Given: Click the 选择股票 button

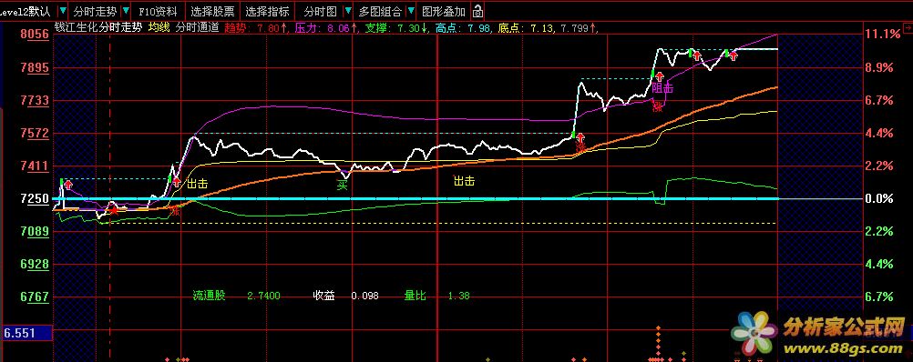Looking at the screenshot, I should tap(212, 11).
